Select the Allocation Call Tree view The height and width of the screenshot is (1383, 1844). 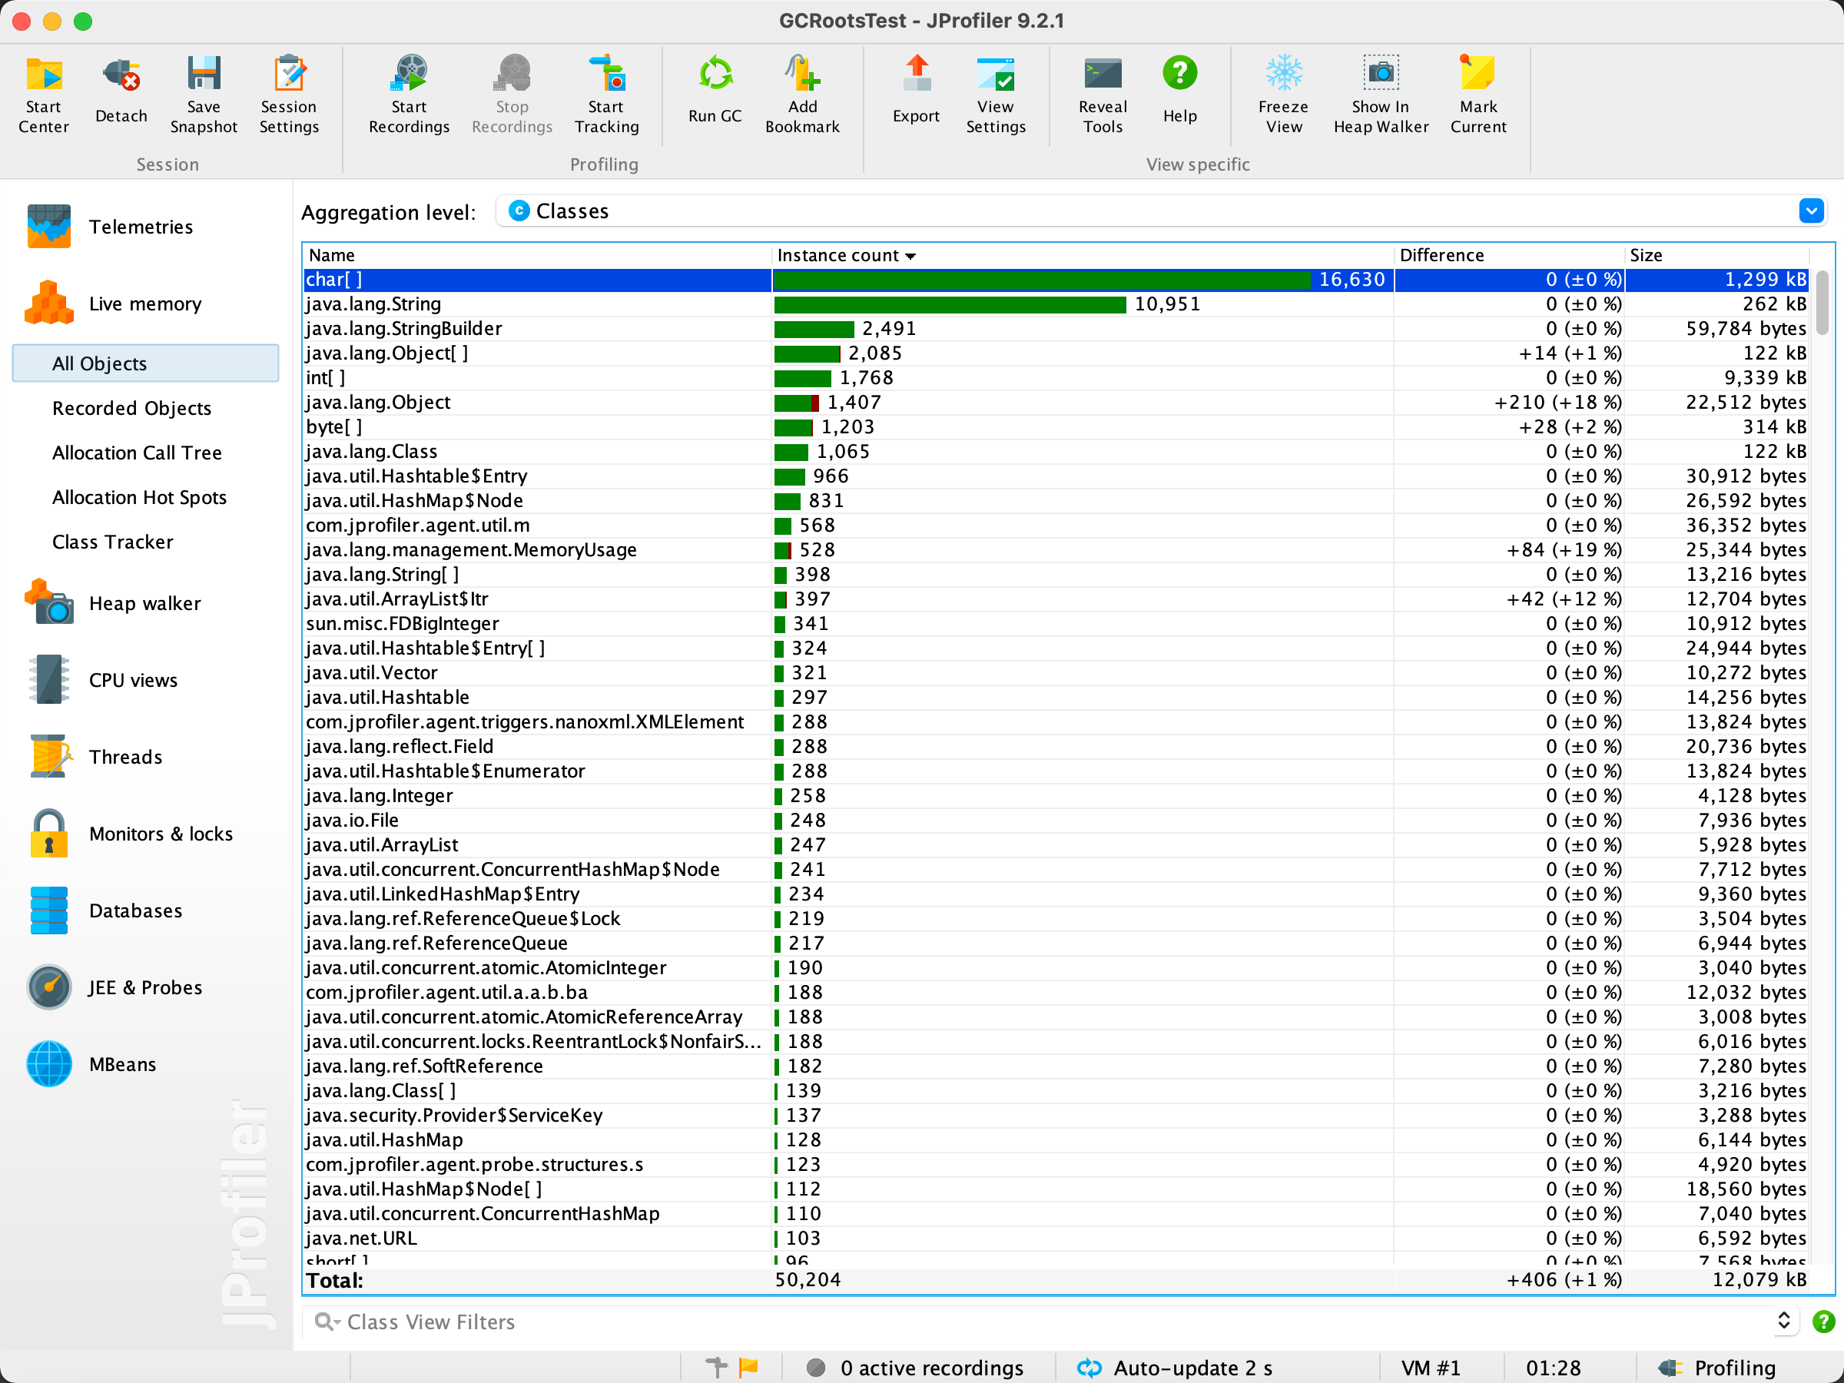click(x=137, y=453)
